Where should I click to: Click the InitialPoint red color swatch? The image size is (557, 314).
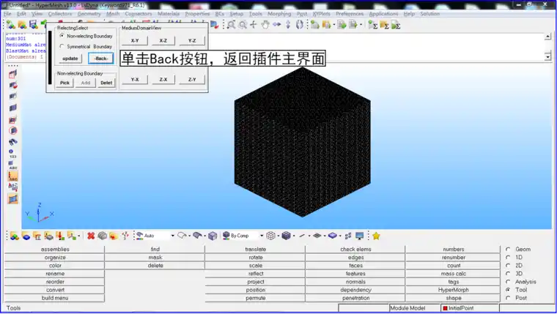445,308
